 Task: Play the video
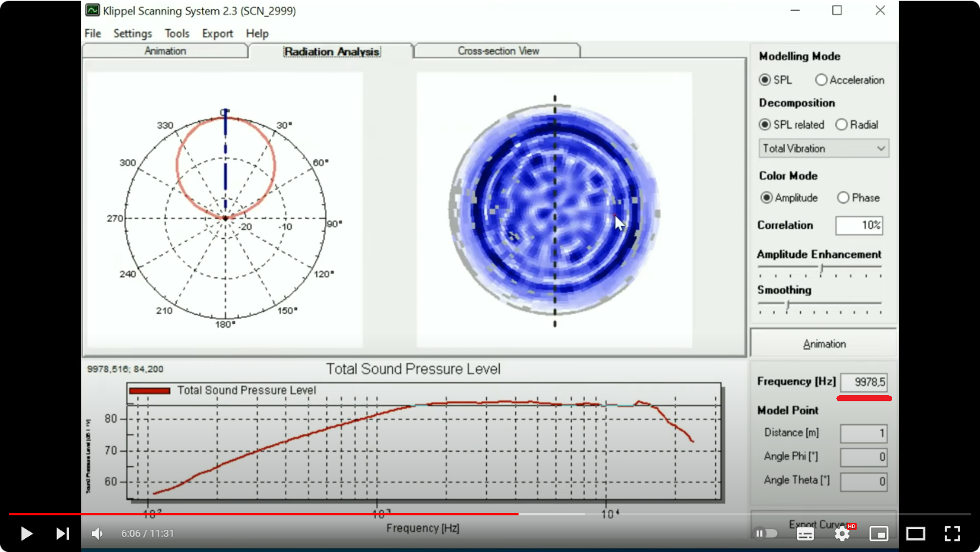coord(26,534)
